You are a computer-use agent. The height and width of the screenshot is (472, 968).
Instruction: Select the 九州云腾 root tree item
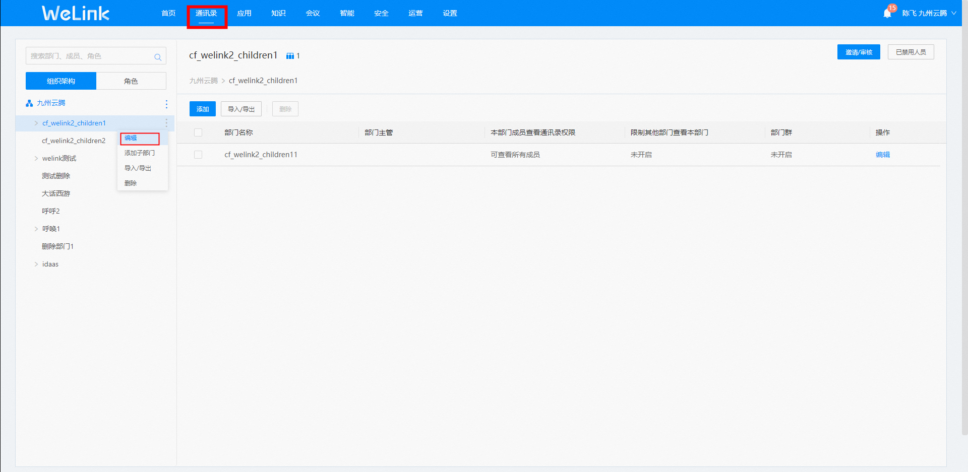click(x=51, y=103)
